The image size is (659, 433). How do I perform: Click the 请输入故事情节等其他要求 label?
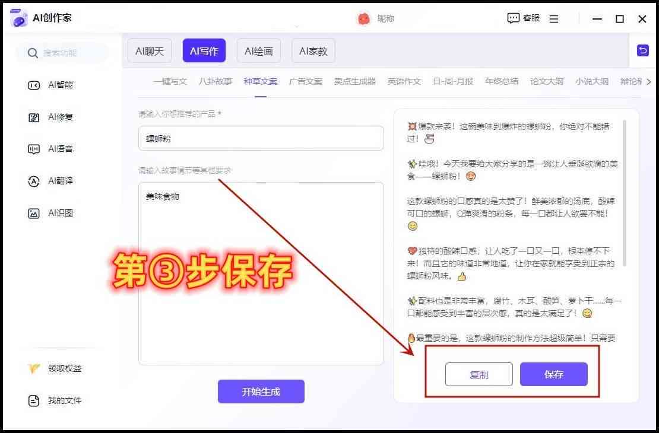point(185,170)
